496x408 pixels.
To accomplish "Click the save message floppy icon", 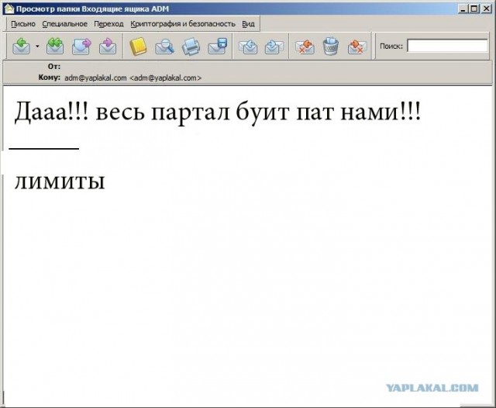I will [217, 47].
